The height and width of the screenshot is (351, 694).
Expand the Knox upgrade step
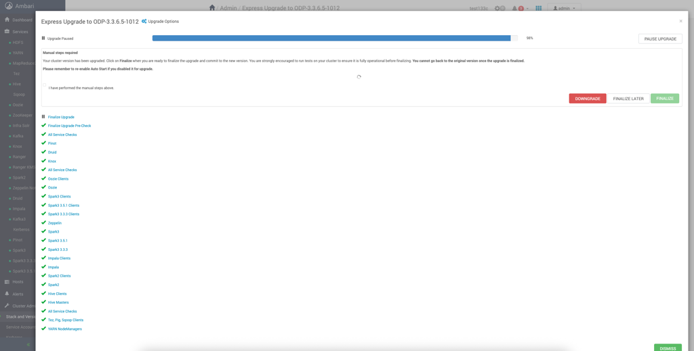pos(52,161)
